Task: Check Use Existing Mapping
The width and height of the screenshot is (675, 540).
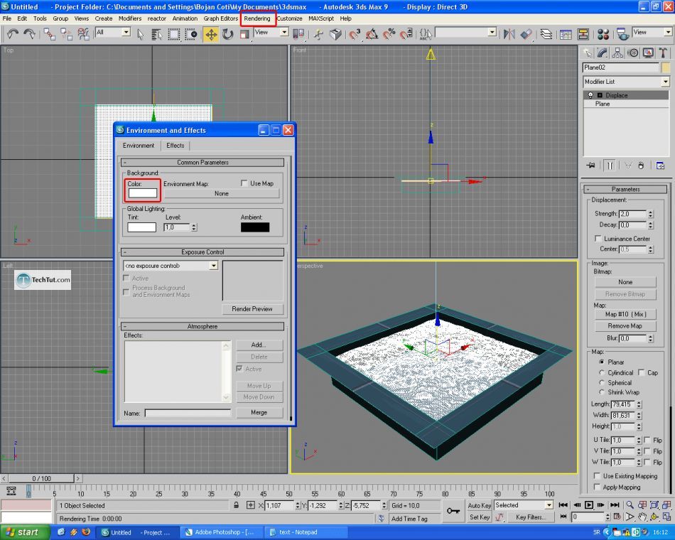Action: pos(597,476)
